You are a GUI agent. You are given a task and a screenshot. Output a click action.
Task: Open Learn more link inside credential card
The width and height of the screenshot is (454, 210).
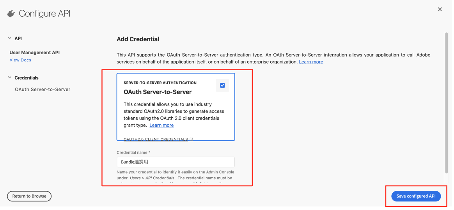(161, 125)
